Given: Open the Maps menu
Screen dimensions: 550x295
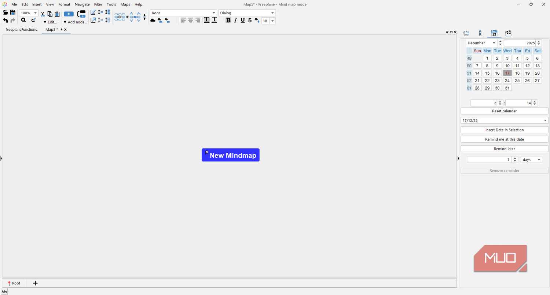Looking at the screenshot, I should pos(125,4).
